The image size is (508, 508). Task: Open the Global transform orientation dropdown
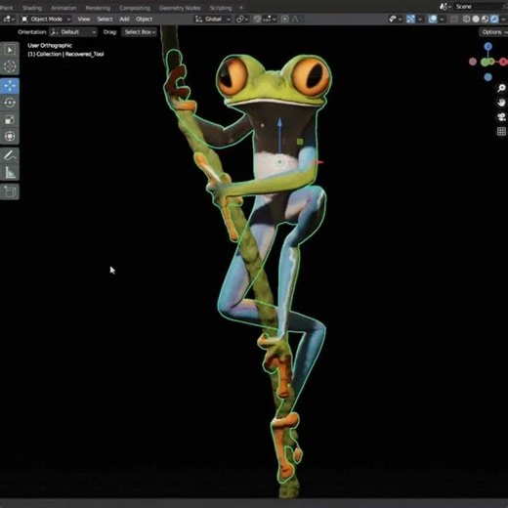point(213,20)
